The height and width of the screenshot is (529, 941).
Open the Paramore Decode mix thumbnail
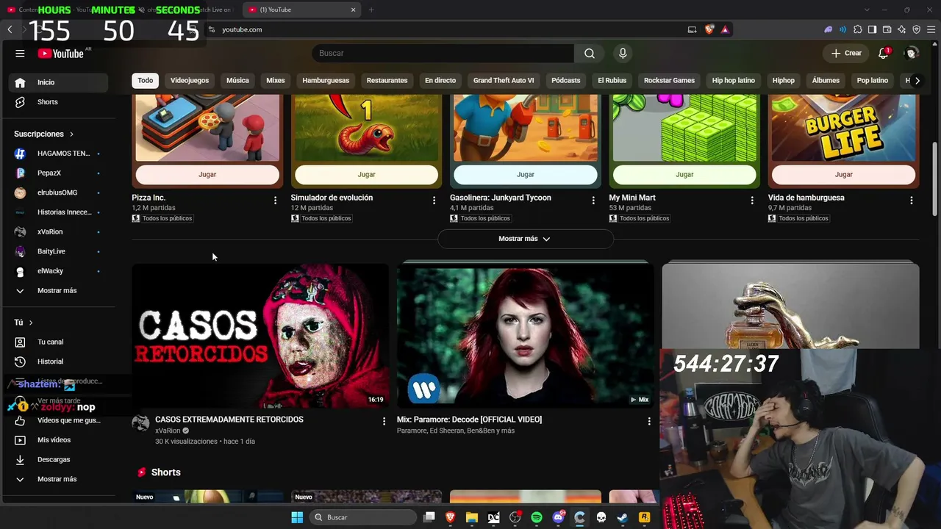tap(525, 335)
